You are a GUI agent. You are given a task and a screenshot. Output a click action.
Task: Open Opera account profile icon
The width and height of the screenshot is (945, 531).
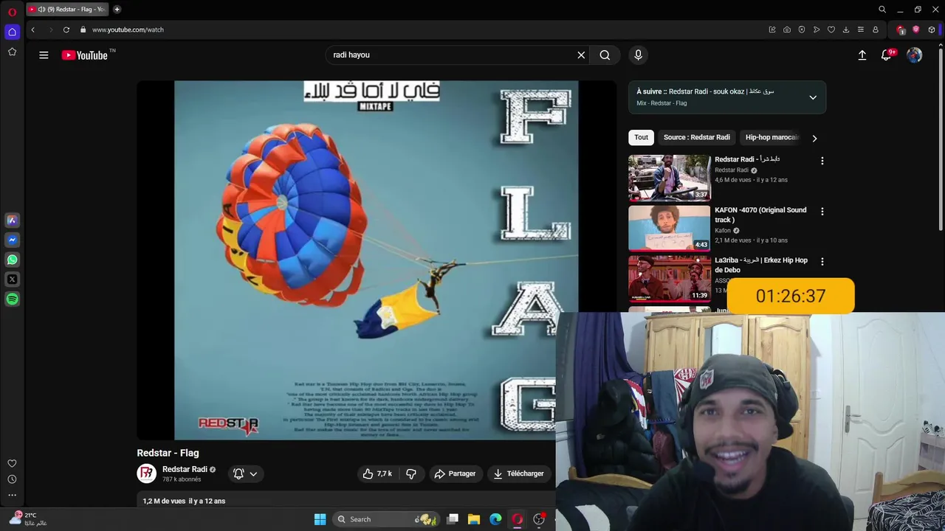click(x=876, y=29)
